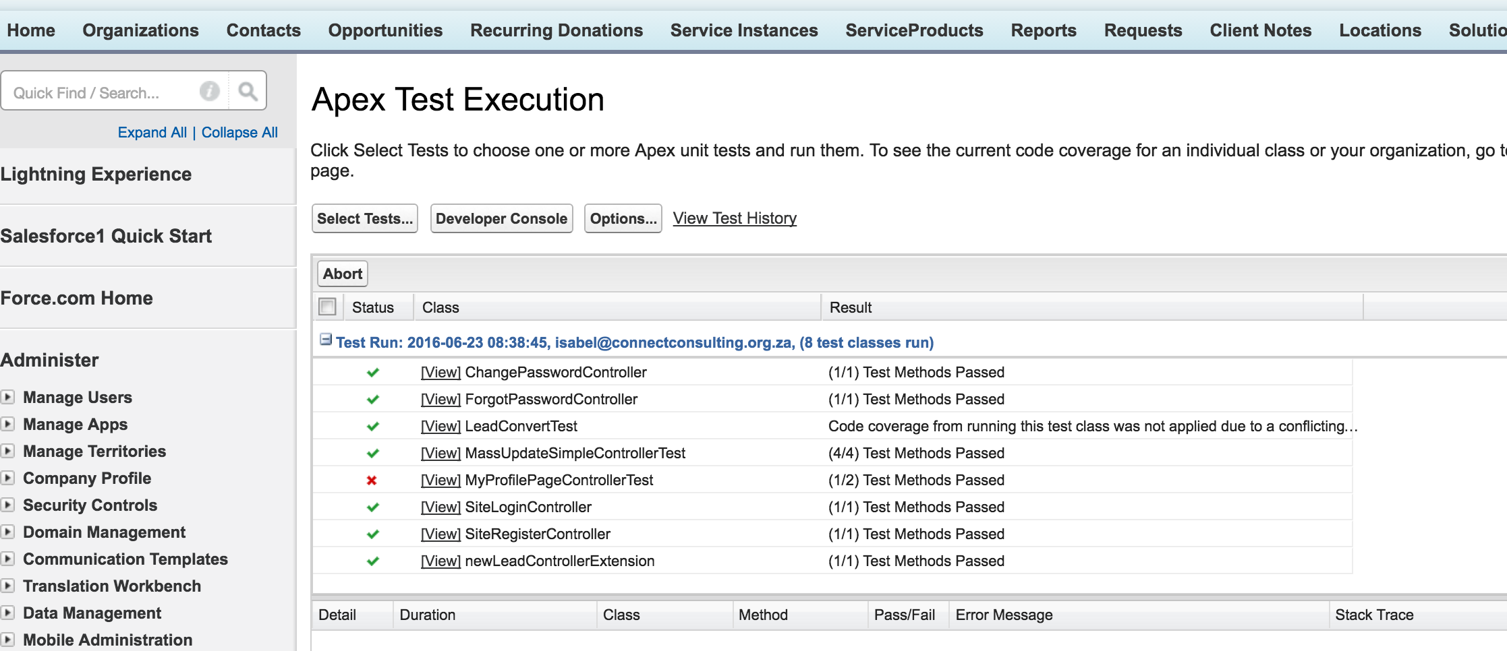1507x651 pixels.
Task: Expand the Manage Users section
Action: [8, 397]
